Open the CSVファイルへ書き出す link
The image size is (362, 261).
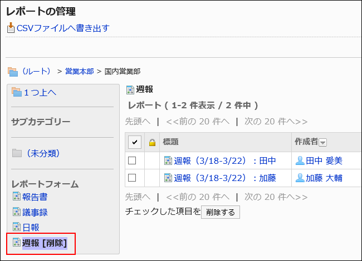coord(63,28)
